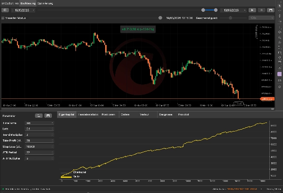
Task: Switch to the Optimierung tab
Action: tap(45, 3)
